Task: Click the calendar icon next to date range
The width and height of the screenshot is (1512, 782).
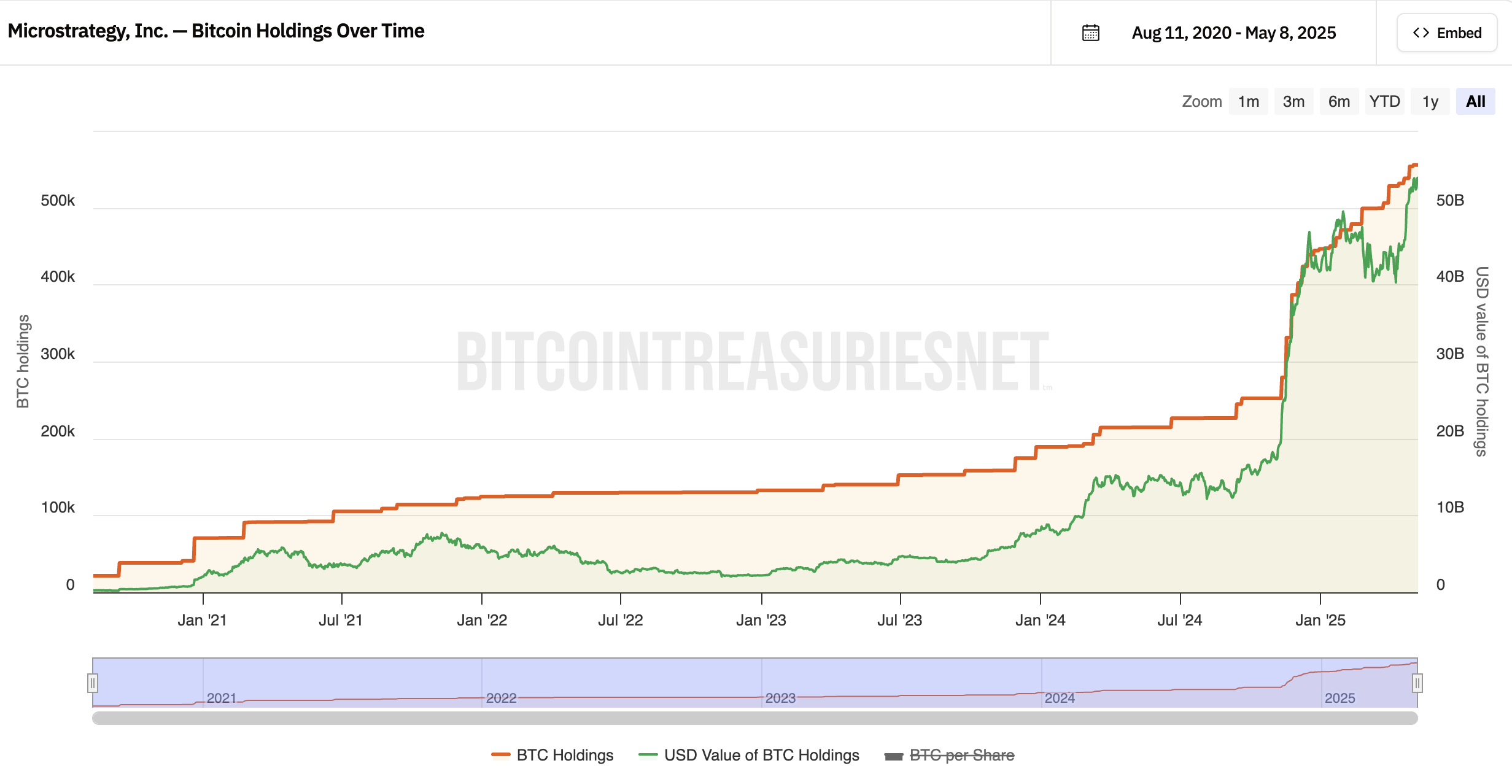Action: coord(1091,33)
